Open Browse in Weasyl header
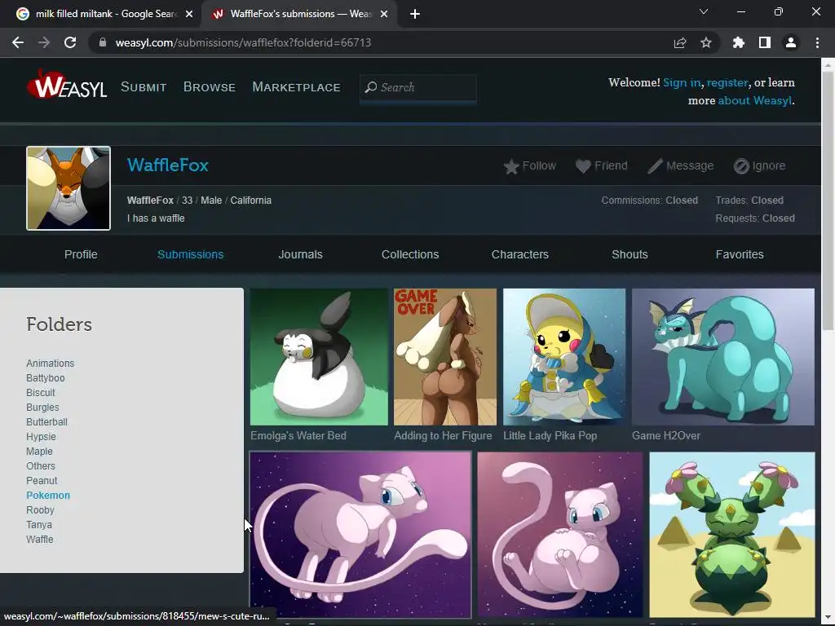Image resolution: width=835 pixels, height=626 pixels. [x=210, y=87]
